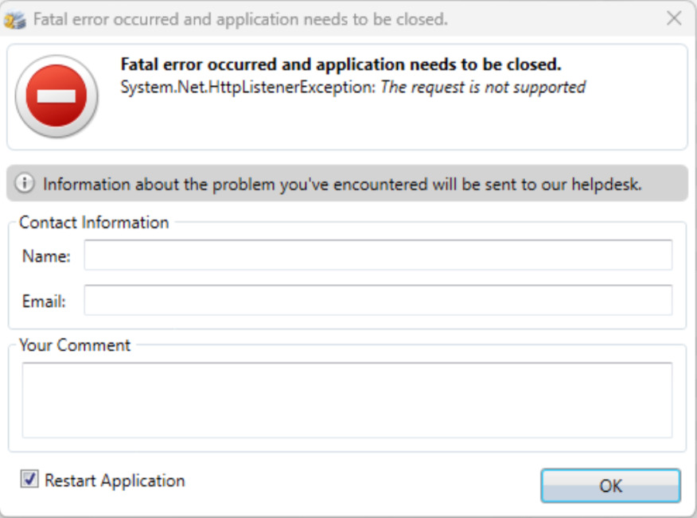Image resolution: width=697 pixels, height=518 pixels.
Task: Click the italic 'The request is not supported' message
Action: (x=483, y=87)
